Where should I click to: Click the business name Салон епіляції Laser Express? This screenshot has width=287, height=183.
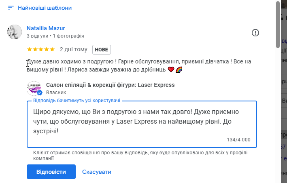(x=111, y=85)
